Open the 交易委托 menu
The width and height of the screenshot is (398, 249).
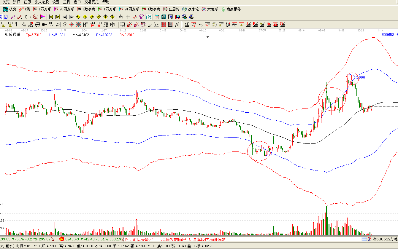[91, 2]
